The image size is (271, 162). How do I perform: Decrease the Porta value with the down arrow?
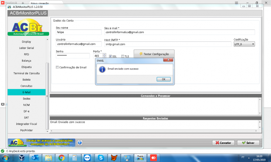(104, 57)
